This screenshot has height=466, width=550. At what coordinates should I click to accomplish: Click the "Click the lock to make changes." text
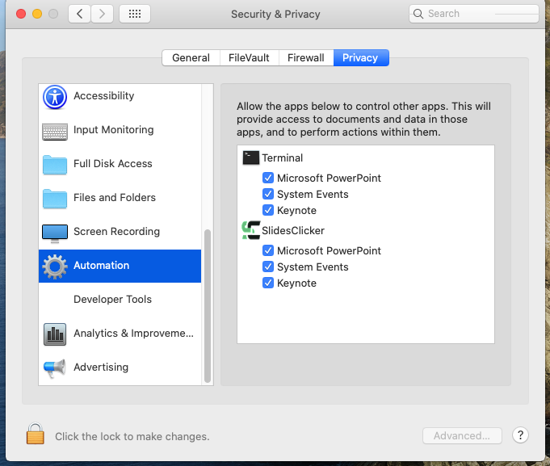pyautogui.click(x=132, y=437)
